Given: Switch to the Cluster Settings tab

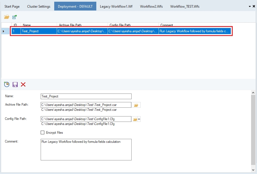Looking at the screenshot, I should point(39,7).
